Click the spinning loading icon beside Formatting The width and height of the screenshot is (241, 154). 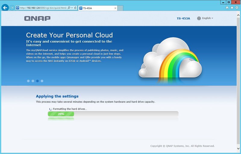coord(51,109)
